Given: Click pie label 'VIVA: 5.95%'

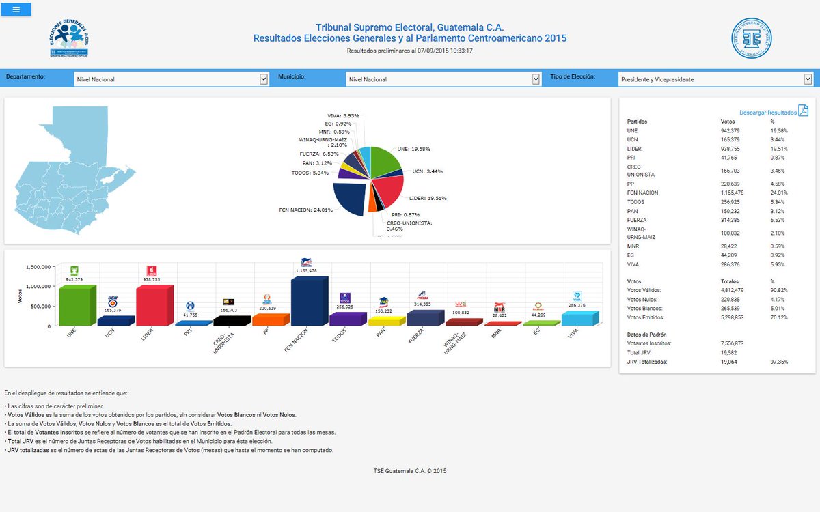Looking at the screenshot, I should click(343, 116).
